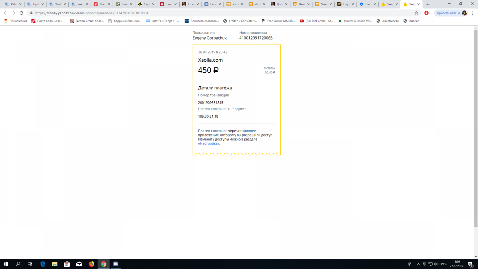Click the payment date 26.07.2019 в 20:42

213,52
